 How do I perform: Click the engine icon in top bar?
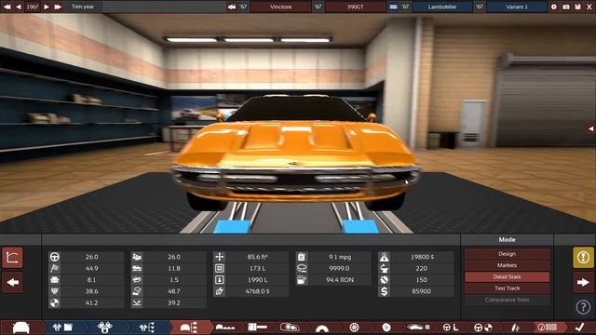click(x=393, y=7)
